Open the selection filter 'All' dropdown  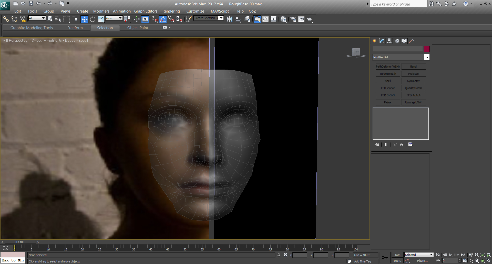point(37,18)
